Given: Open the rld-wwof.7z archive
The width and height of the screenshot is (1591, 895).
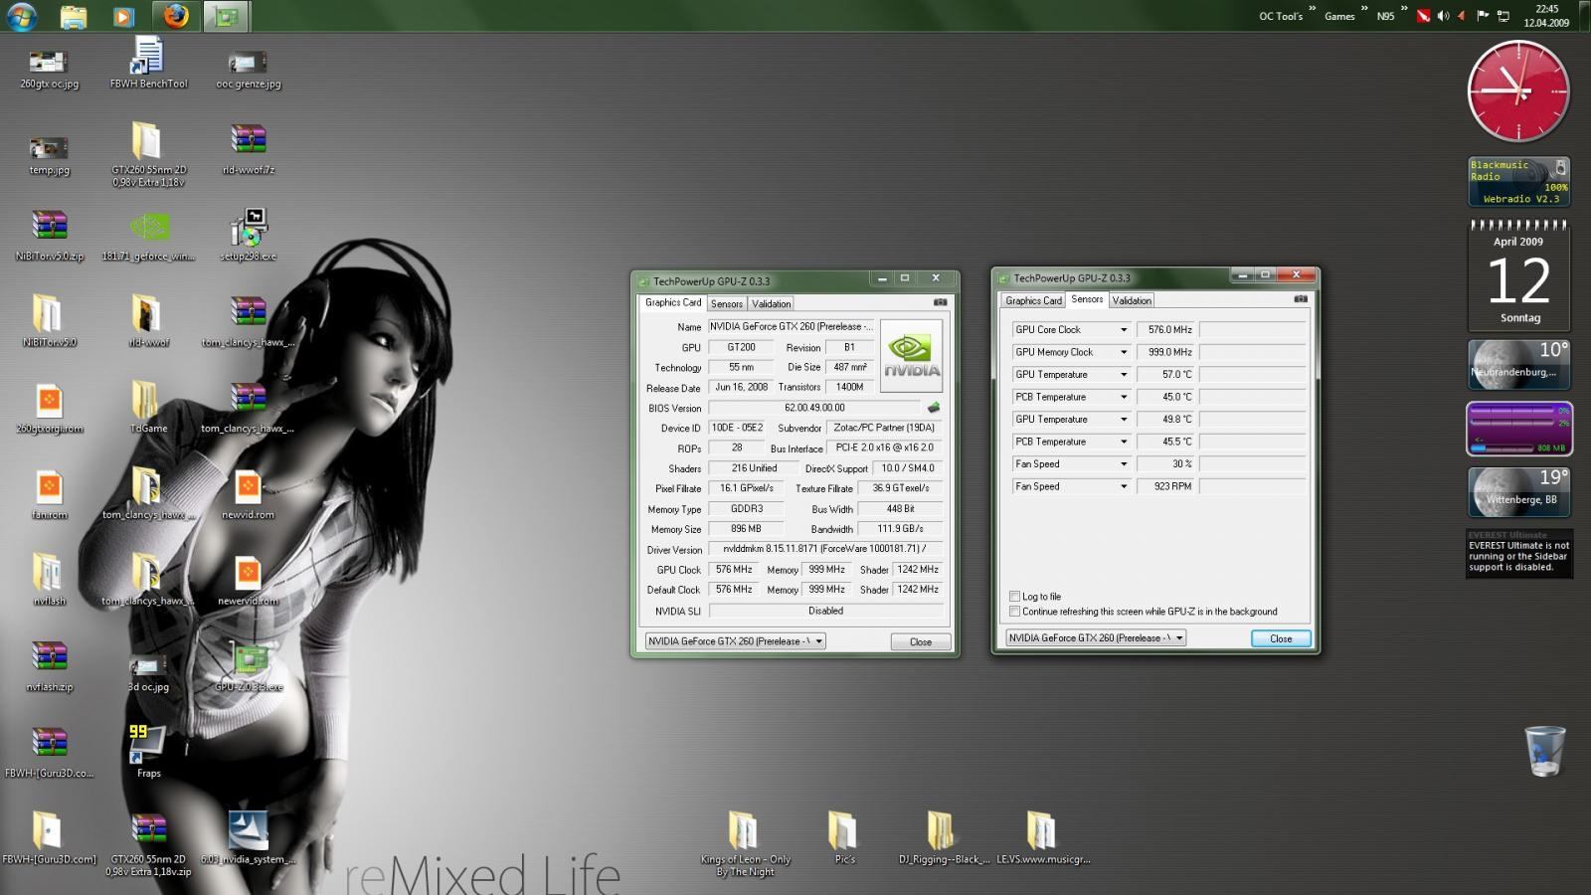Looking at the screenshot, I should 248,147.
